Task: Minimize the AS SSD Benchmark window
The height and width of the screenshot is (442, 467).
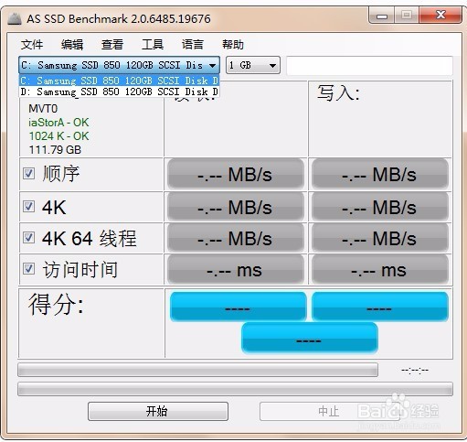Action: pyautogui.click(x=382, y=16)
